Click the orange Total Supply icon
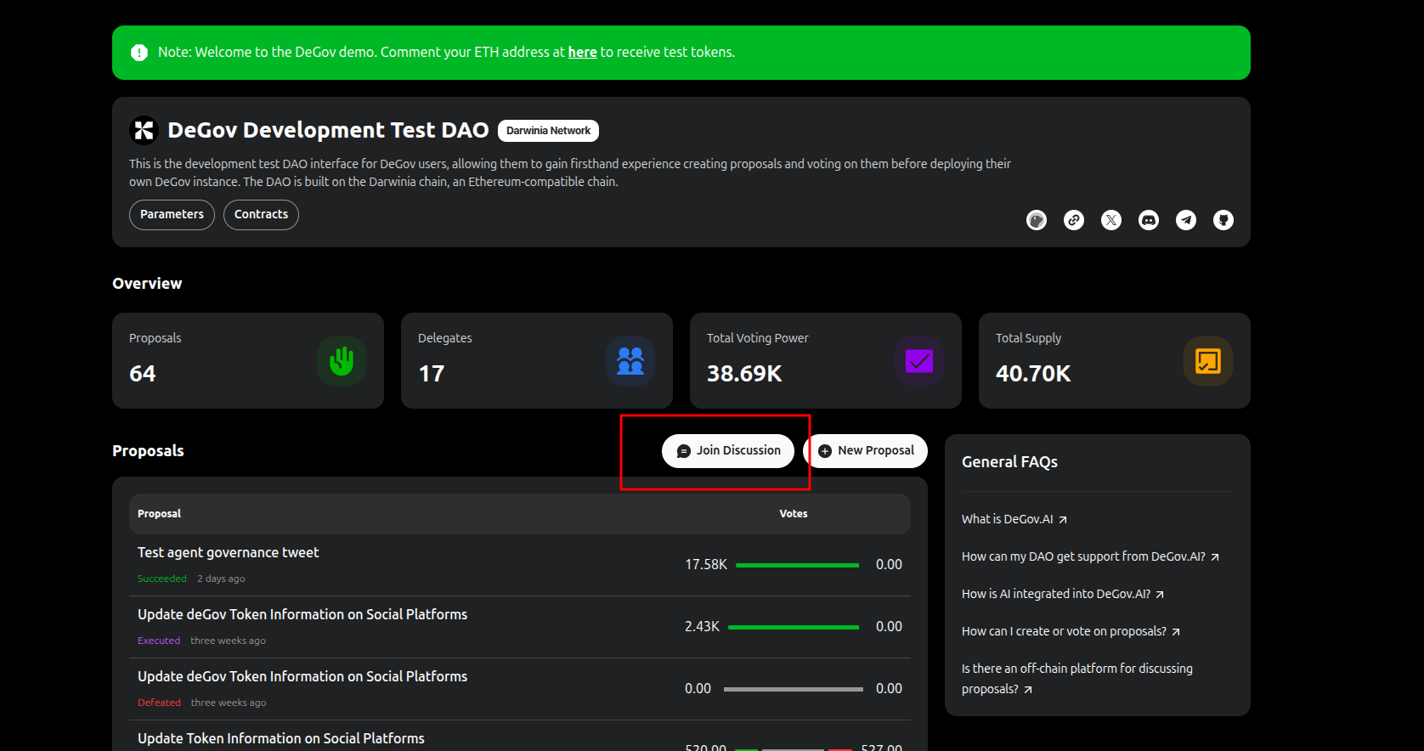The image size is (1424, 751). tap(1208, 361)
